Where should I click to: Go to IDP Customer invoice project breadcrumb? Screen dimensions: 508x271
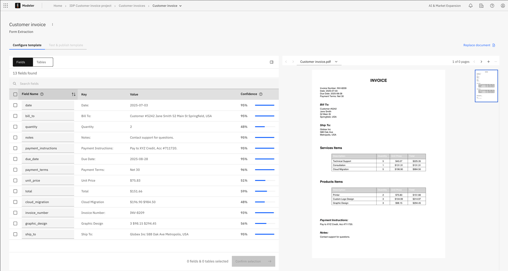(90, 6)
